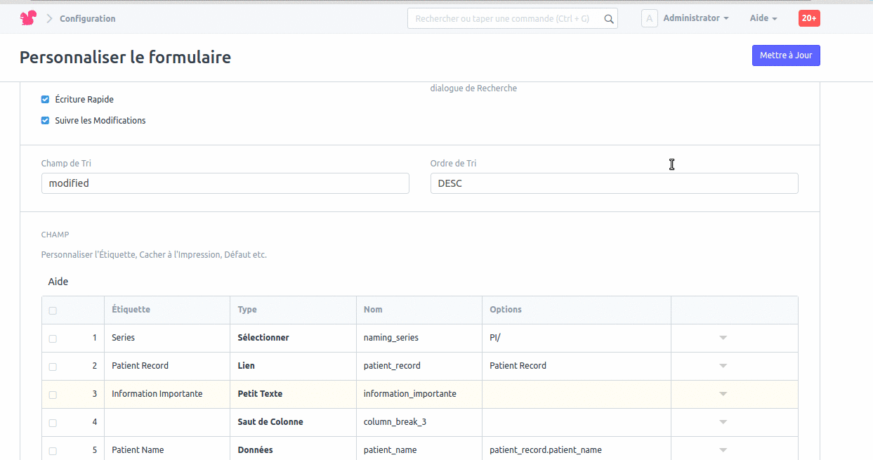
Task: Click the search magnifier icon
Action: [609, 19]
